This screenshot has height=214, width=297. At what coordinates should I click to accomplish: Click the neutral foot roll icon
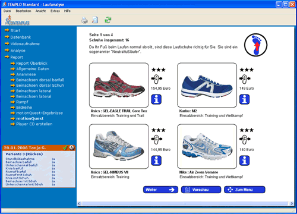(256, 45)
